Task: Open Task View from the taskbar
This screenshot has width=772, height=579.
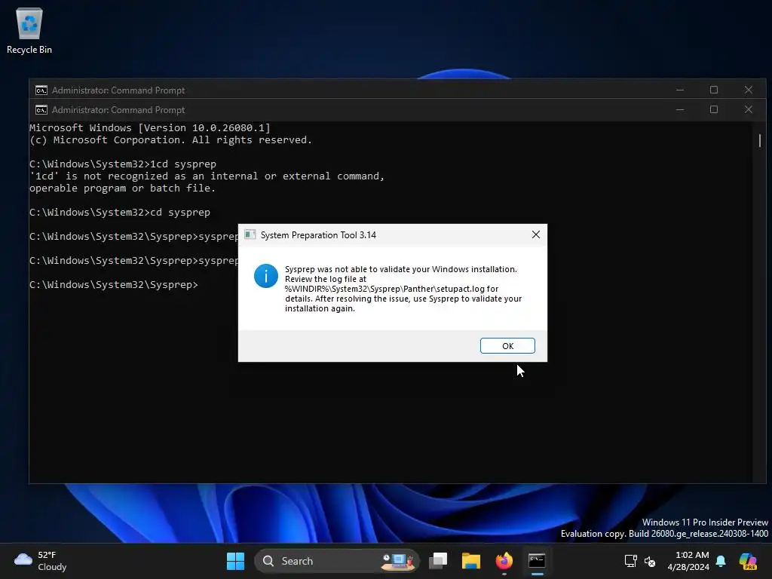Action: (x=438, y=561)
